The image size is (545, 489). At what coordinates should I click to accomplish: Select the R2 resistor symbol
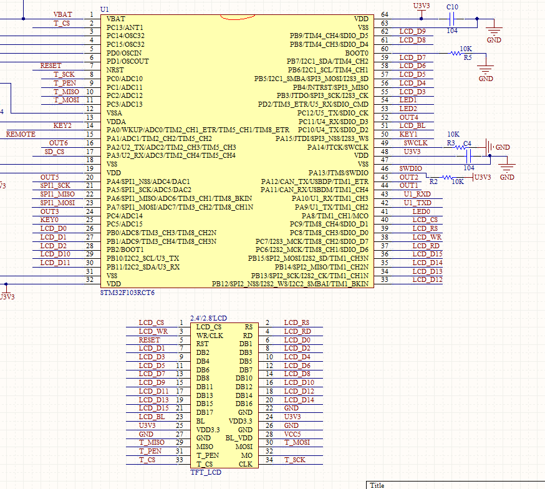pyautogui.click(x=447, y=177)
